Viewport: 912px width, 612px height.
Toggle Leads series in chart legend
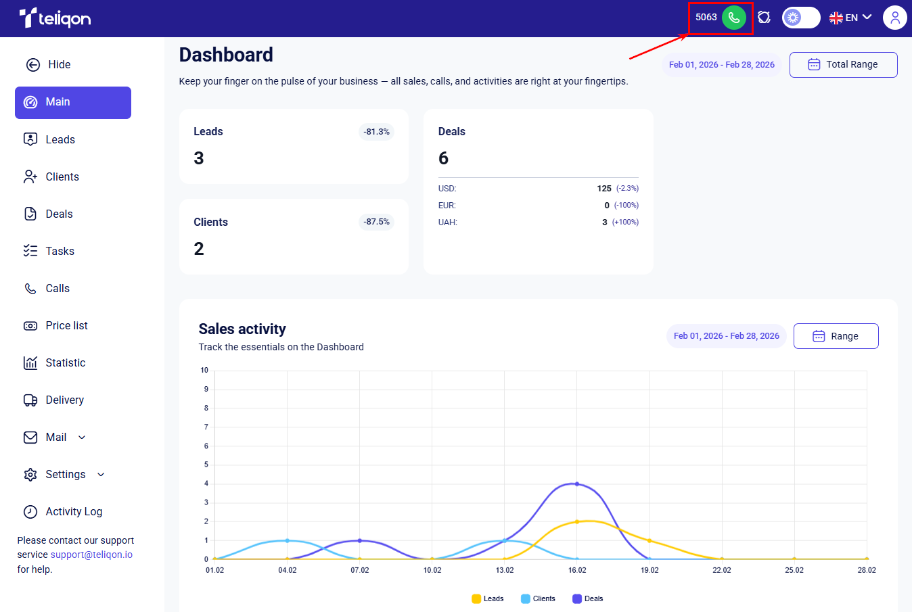pos(488,598)
